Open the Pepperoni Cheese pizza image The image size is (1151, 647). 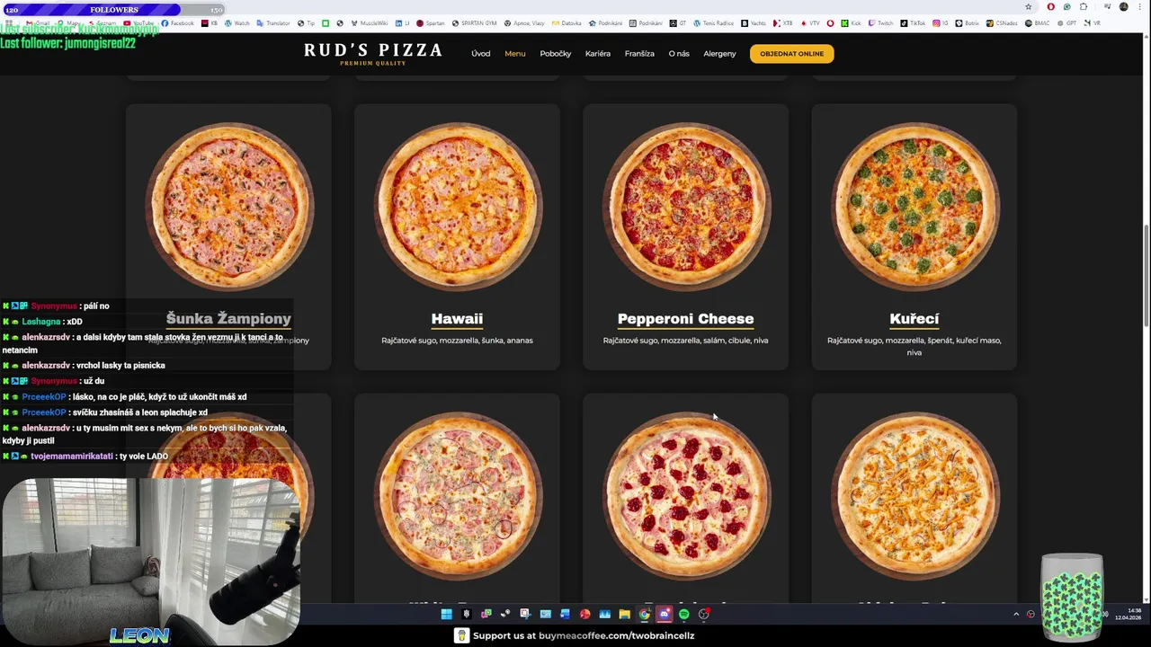(x=686, y=207)
